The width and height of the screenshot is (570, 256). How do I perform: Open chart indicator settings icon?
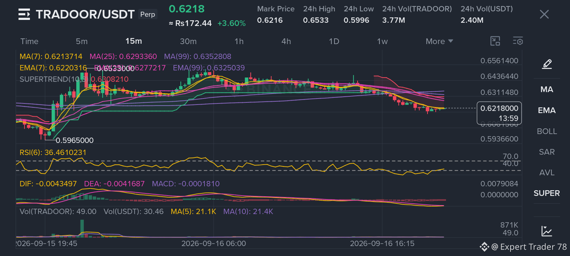pos(518,41)
